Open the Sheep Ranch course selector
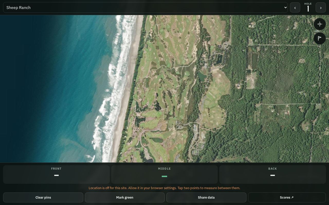The image size is (329, 205). [145, 7]
